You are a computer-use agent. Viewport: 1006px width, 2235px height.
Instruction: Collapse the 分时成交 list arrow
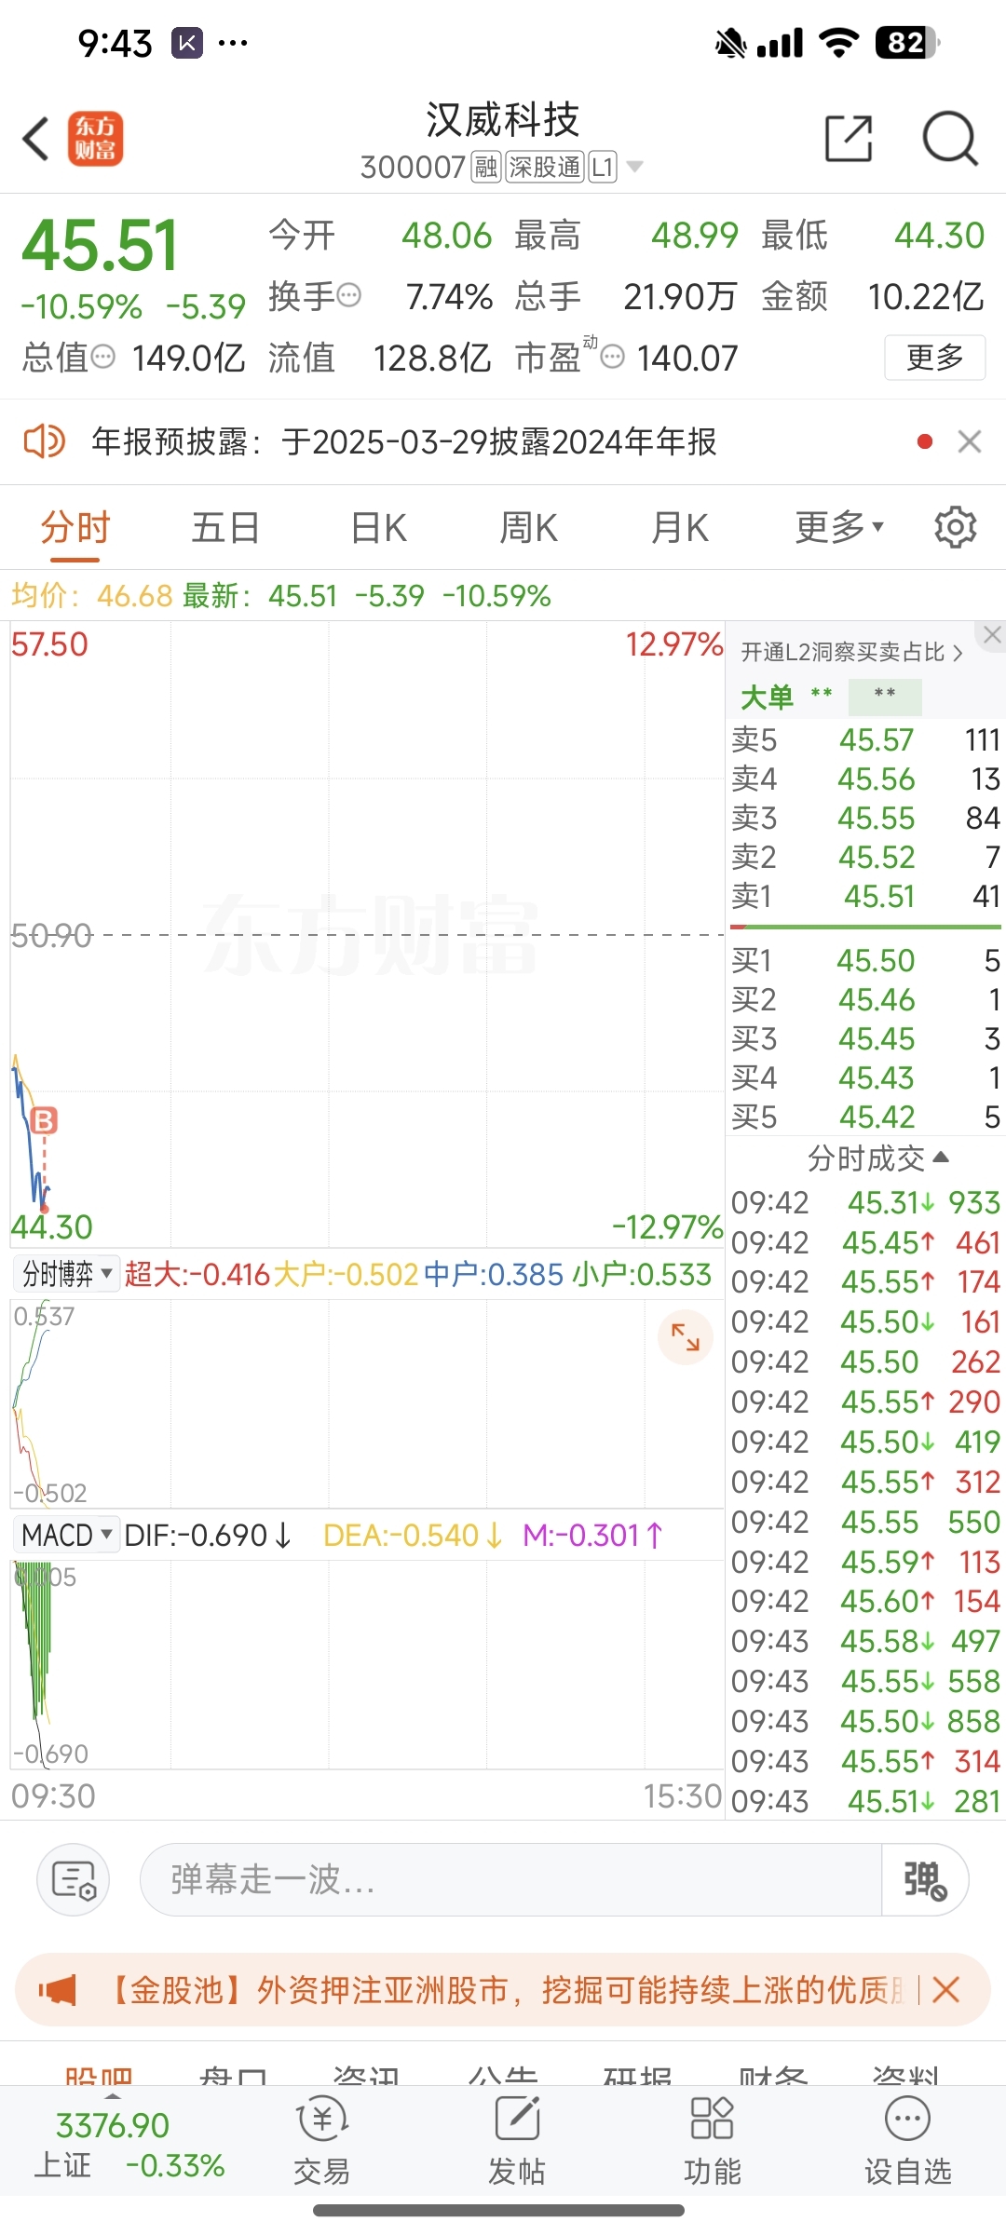pyautogui.click(x=941, y=1157)
